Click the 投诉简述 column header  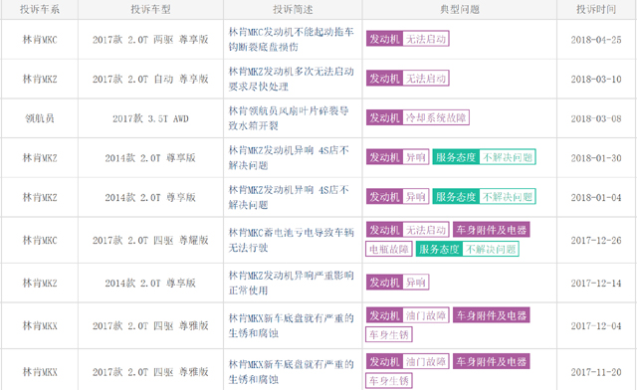point(293,9)
